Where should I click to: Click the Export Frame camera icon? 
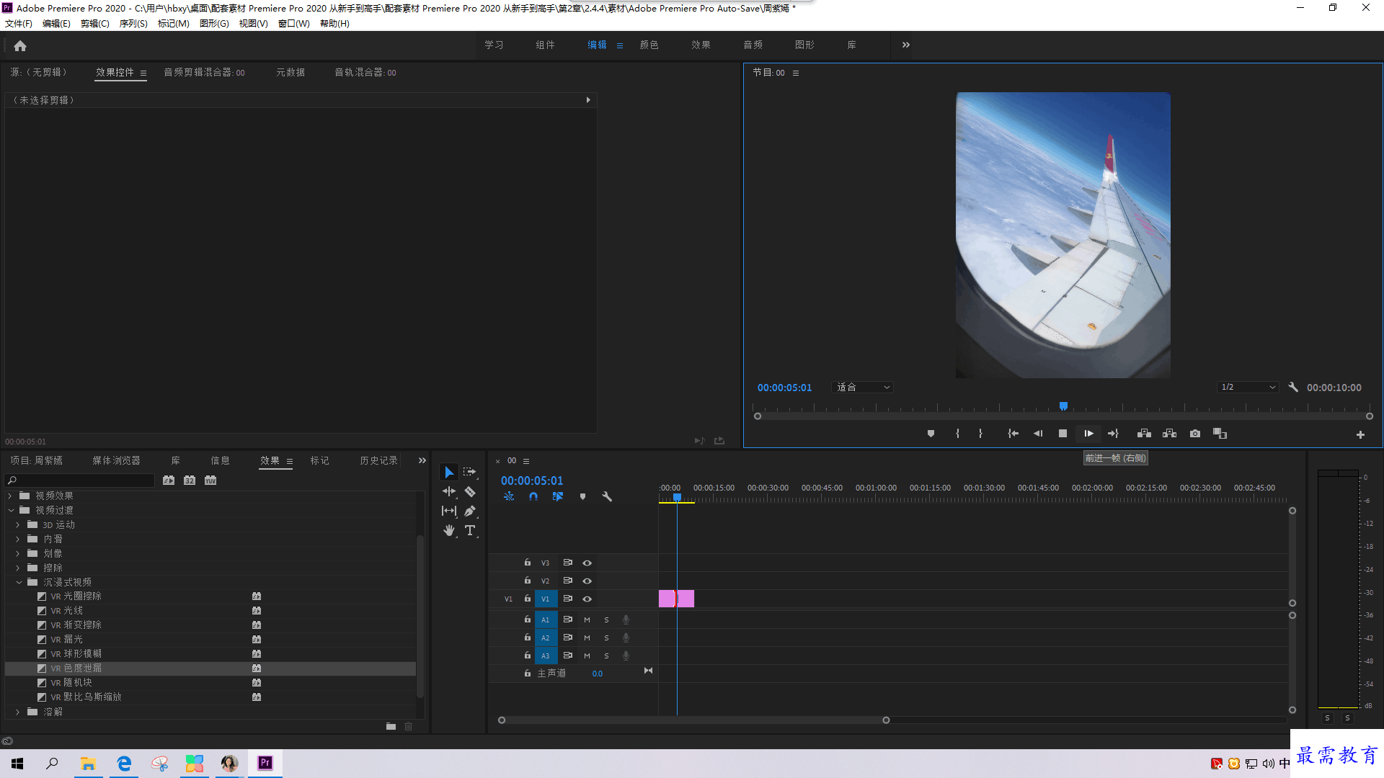pyautogui.click(x=1195, y=434)
